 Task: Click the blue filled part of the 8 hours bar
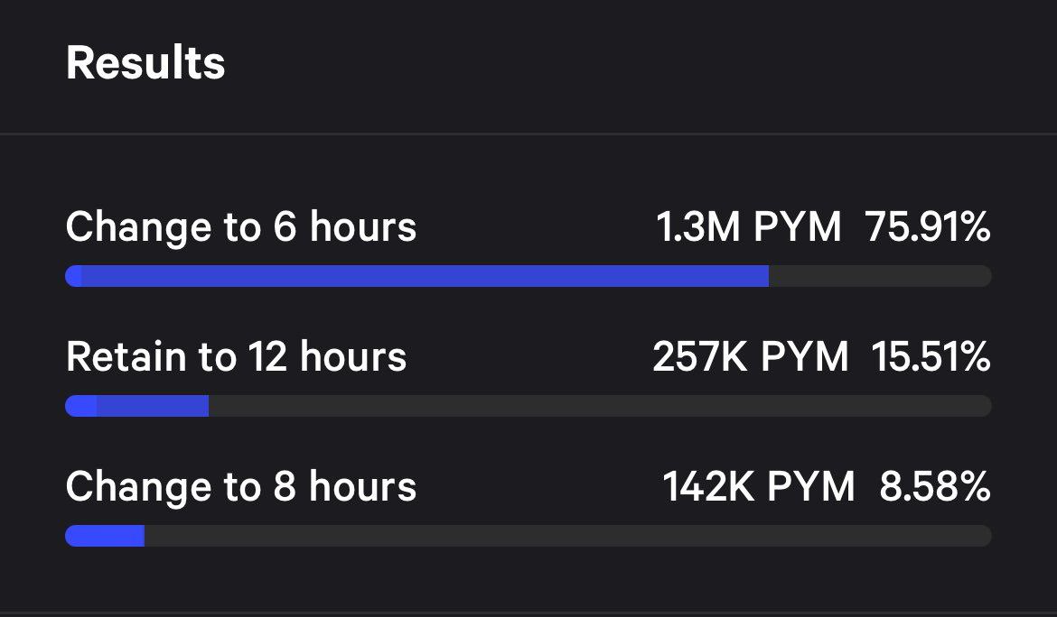tap(105, 536)
